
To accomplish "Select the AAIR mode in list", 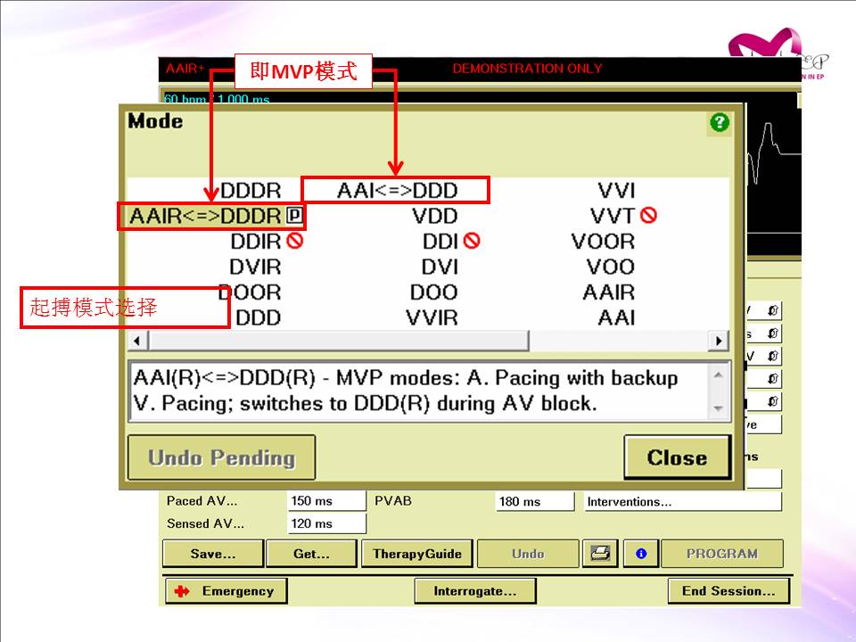I will [609, 292].
